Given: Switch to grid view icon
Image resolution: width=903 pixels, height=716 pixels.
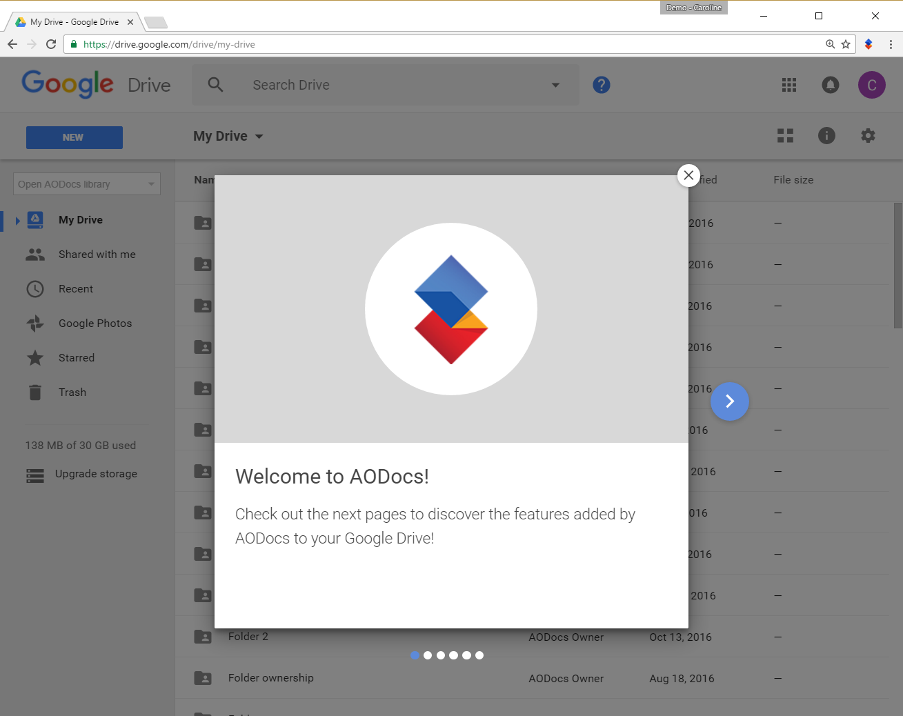Looking at the screenshot, I should point(785,136).
